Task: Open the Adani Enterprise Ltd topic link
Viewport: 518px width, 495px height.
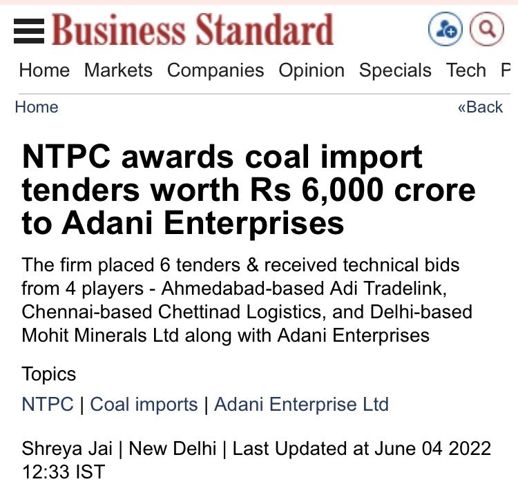Action: [301, 404]
